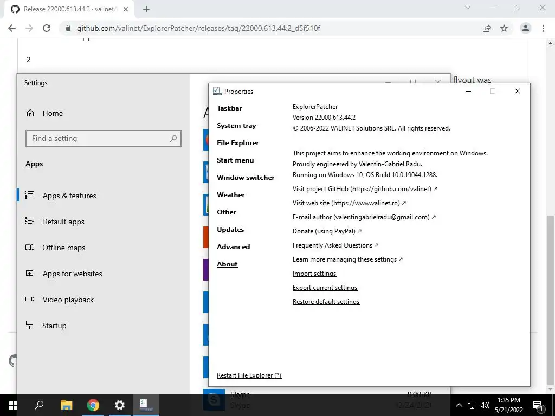
Task: Open File Explorer from taskbar
Action: click(66, 405)
